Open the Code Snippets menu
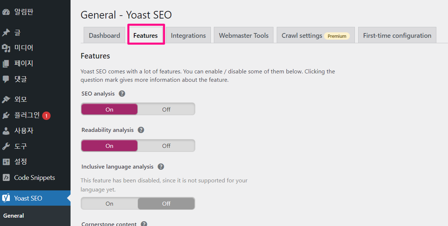Image resolution: width=448 pixels, height=226 pixels. (35, 178)
